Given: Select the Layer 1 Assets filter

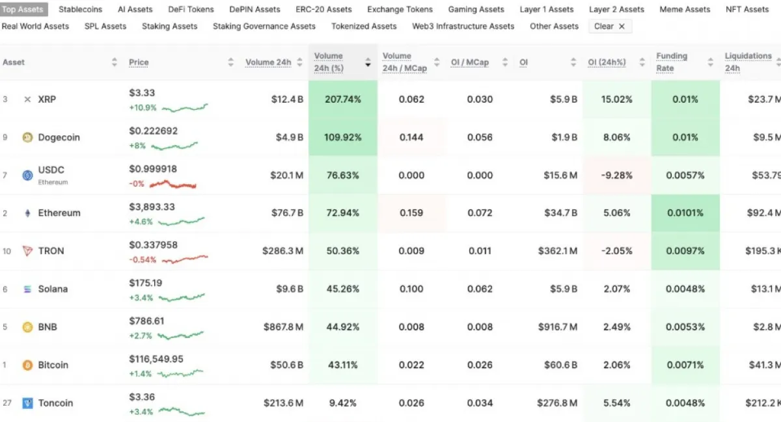Looking at the screenshot, I should point(547,9).
